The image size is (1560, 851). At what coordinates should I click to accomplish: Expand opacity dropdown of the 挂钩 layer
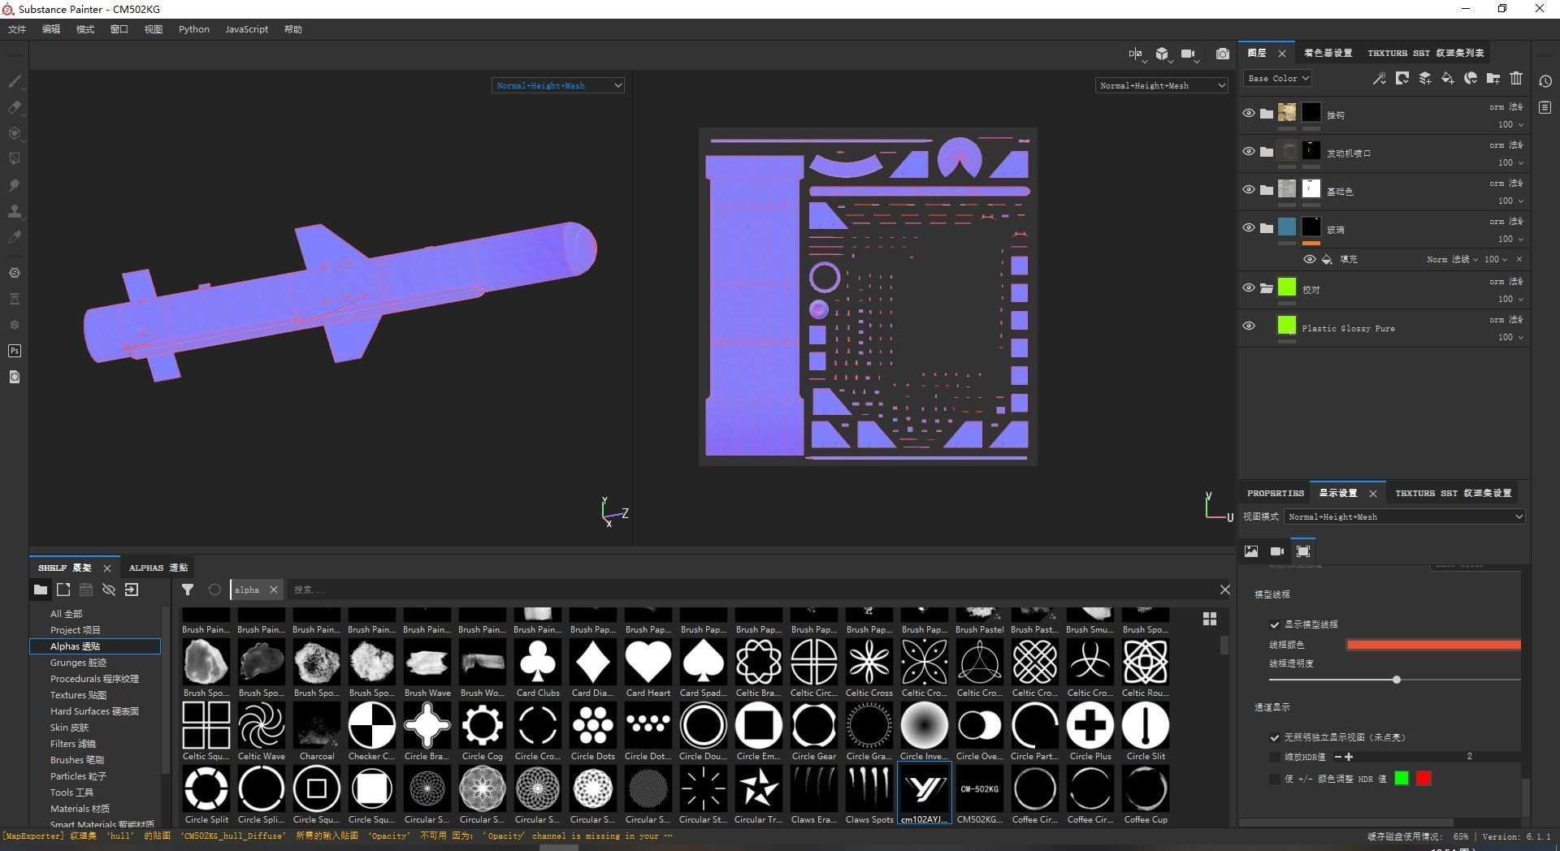[x=1511, y=124]
